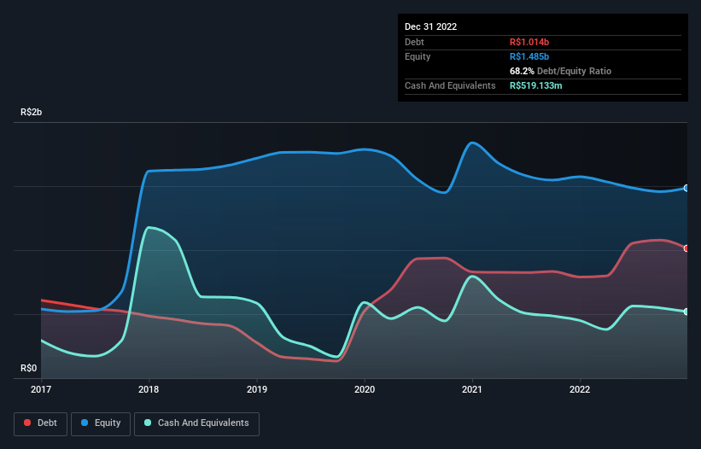This screenshot has width=701, height=449.
Task: Toggle the Debt series legend button
Action: pyautogui.click(x=41, y=423)
